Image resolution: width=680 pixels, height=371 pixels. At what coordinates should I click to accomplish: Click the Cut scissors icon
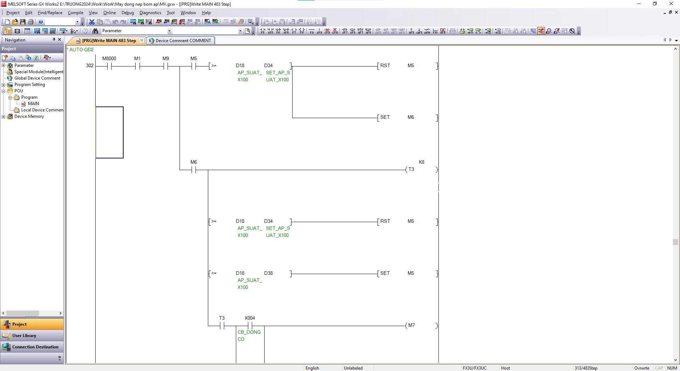[92, 22]
